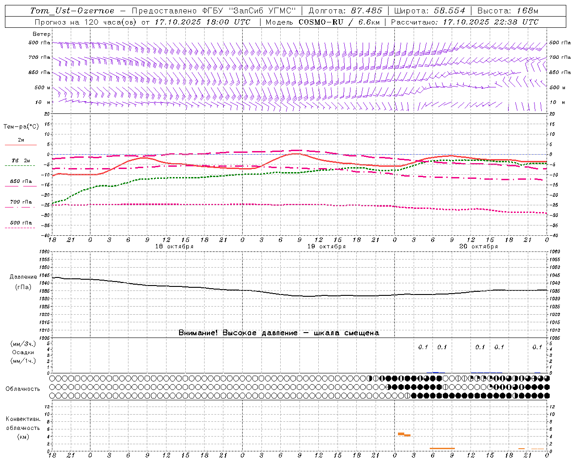Click the '20 октября' date label
This screenshot has height=459, width=573.
479,247
